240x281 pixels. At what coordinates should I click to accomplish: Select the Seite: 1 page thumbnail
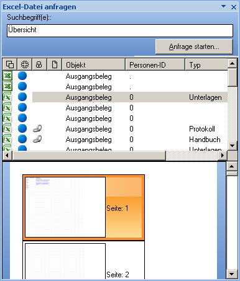pyautogui.click(x=83, y=207)
